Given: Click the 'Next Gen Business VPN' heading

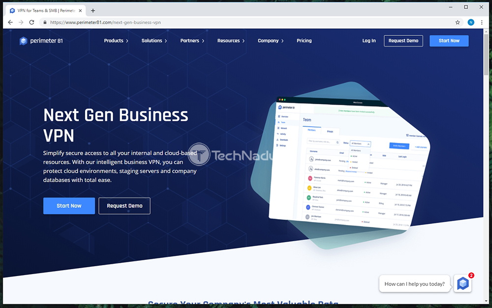Looking at the screenshot, I should [x=116, y=125].
